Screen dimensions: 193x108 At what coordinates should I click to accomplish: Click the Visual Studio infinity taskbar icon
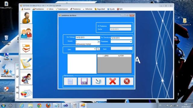(x=65, y=105)
